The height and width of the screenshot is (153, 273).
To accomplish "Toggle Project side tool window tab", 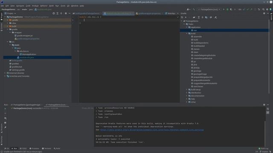I will tap(2, 17).
